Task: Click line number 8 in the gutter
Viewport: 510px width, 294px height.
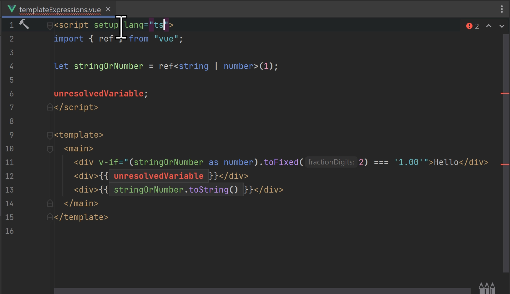Action: (x=12, y=121)
